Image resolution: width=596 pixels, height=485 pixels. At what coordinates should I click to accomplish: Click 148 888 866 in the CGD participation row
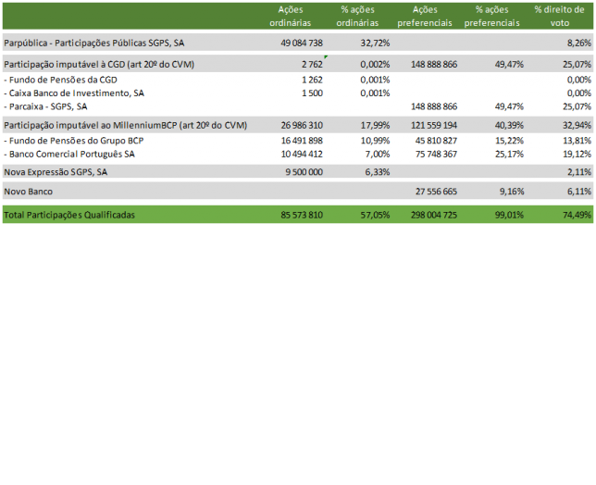434,64
